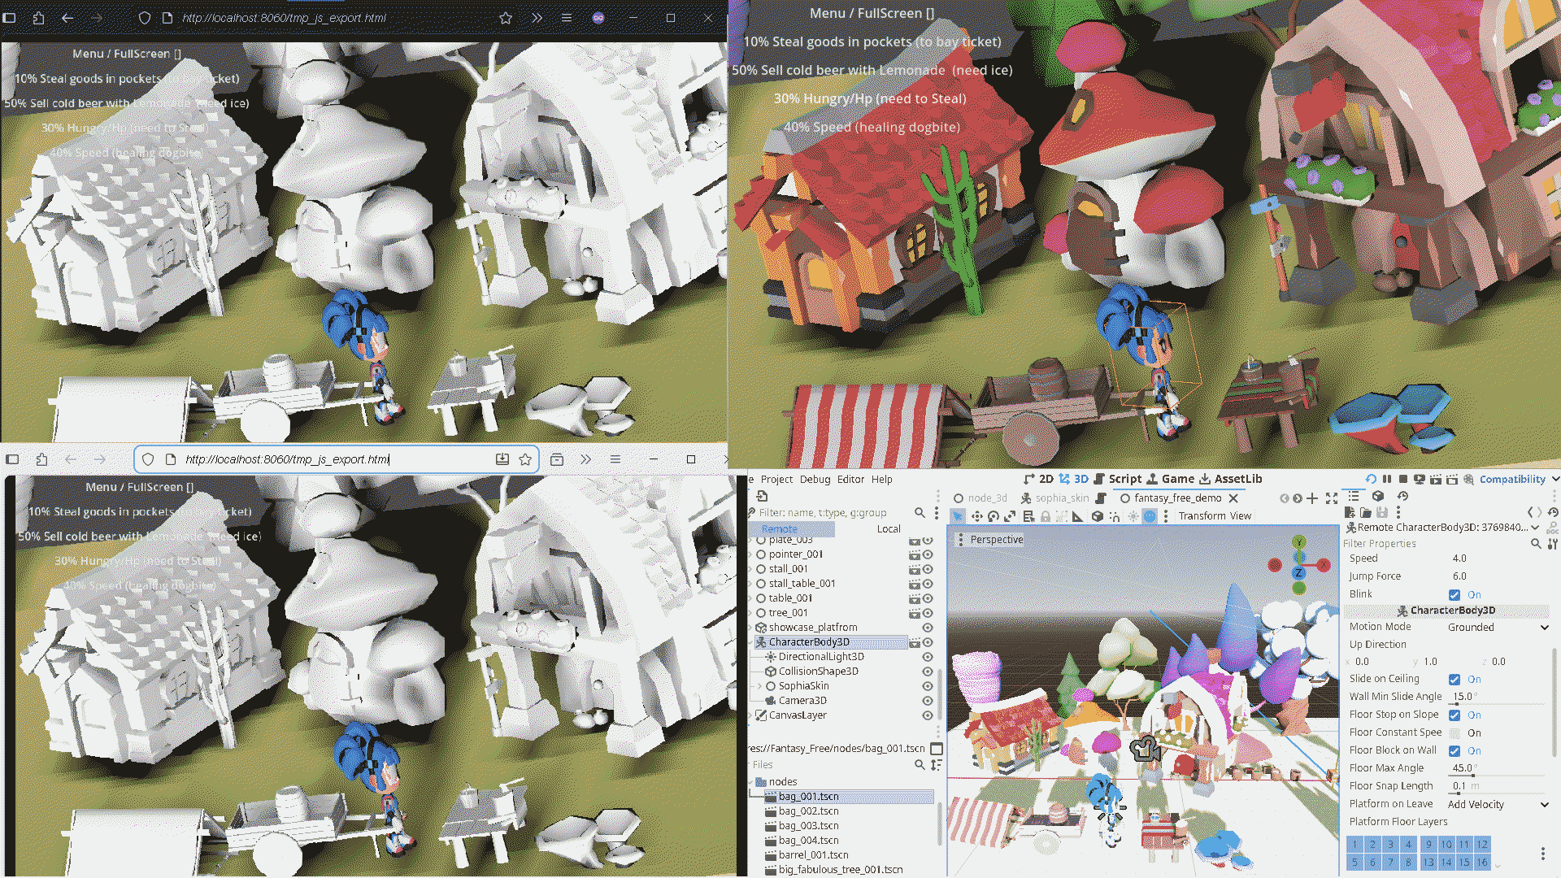Toggle distraction free mode icon

click(1332, 498)
